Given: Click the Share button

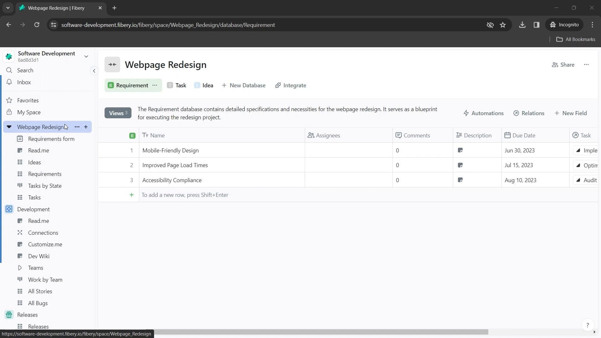Looking at the screenshot, I should point(563,65).
